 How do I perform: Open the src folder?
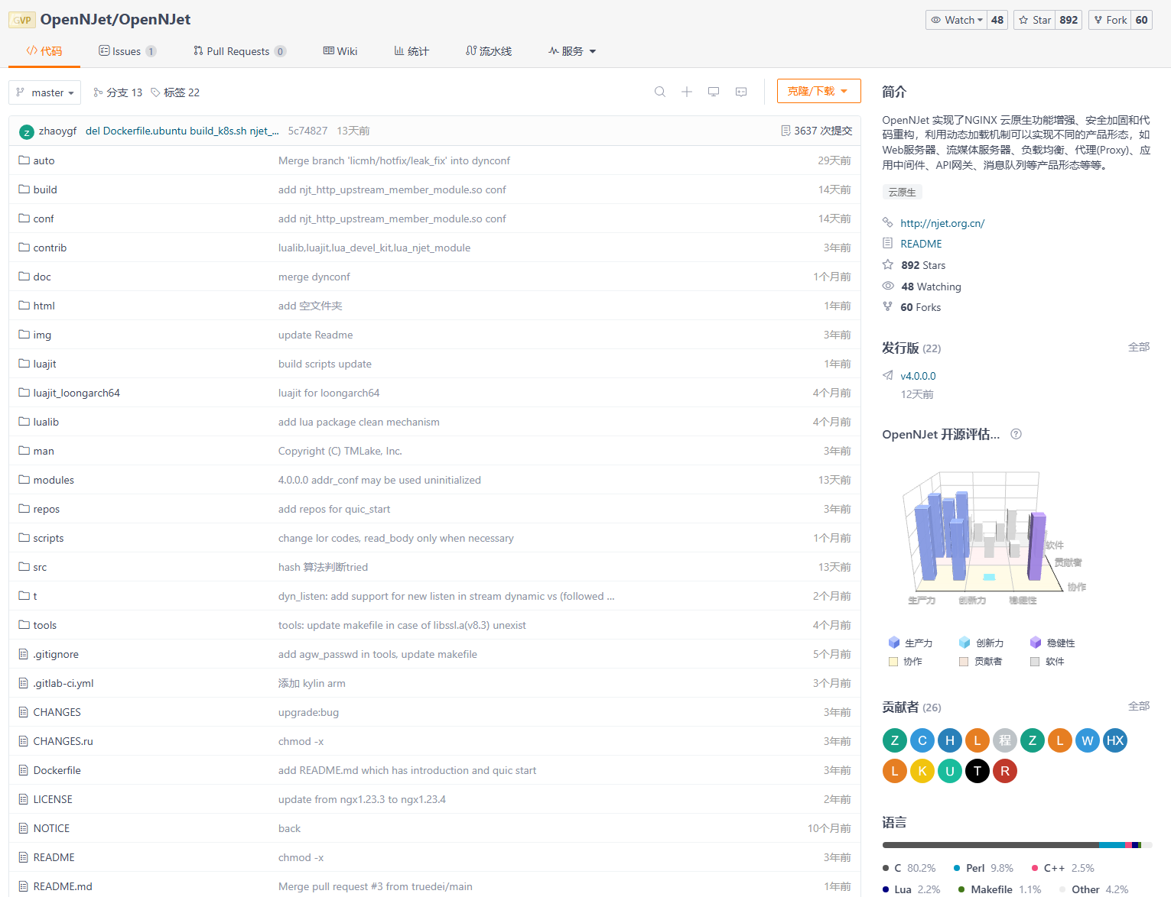[x=40, y=567]
